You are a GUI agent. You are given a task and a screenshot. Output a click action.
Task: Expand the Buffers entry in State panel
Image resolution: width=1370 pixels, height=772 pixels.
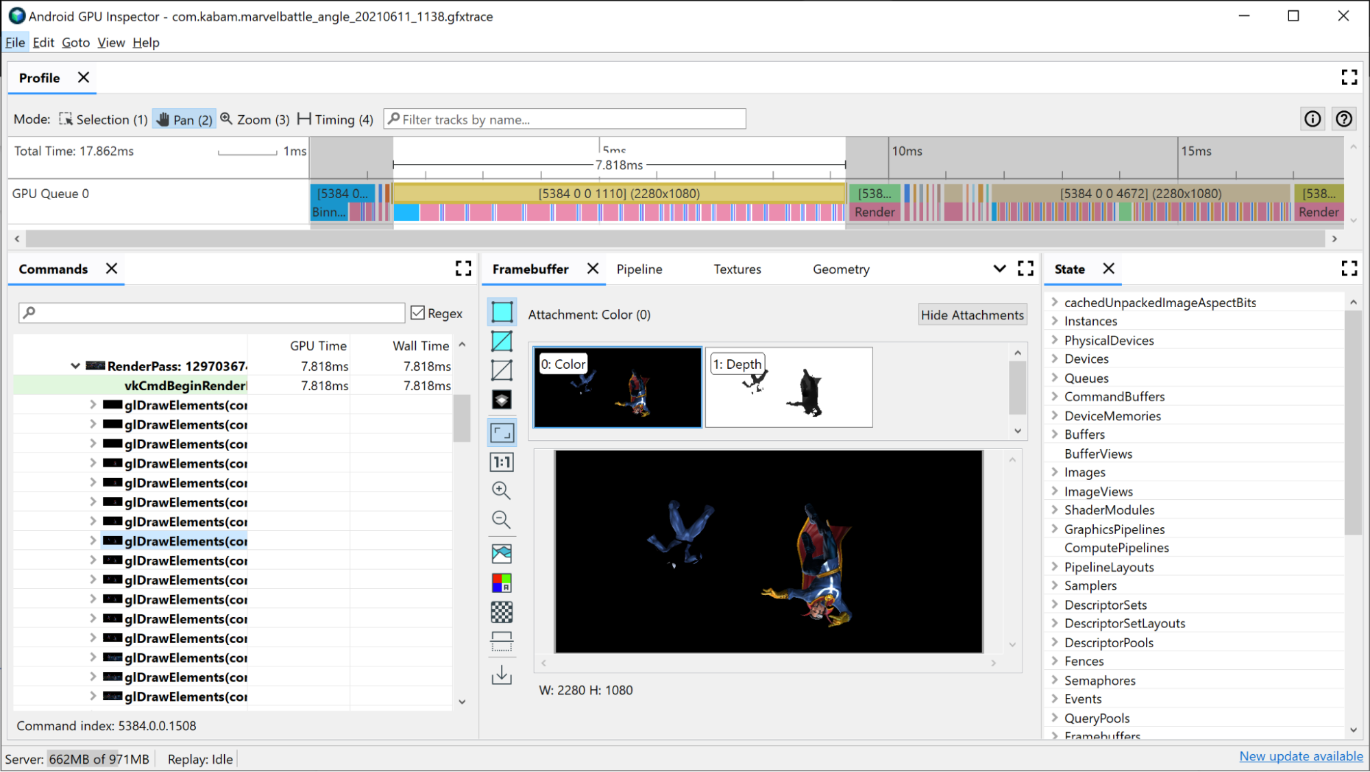(1054, 434)
